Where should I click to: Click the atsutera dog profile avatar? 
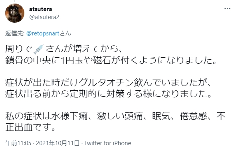coord(15,13)
